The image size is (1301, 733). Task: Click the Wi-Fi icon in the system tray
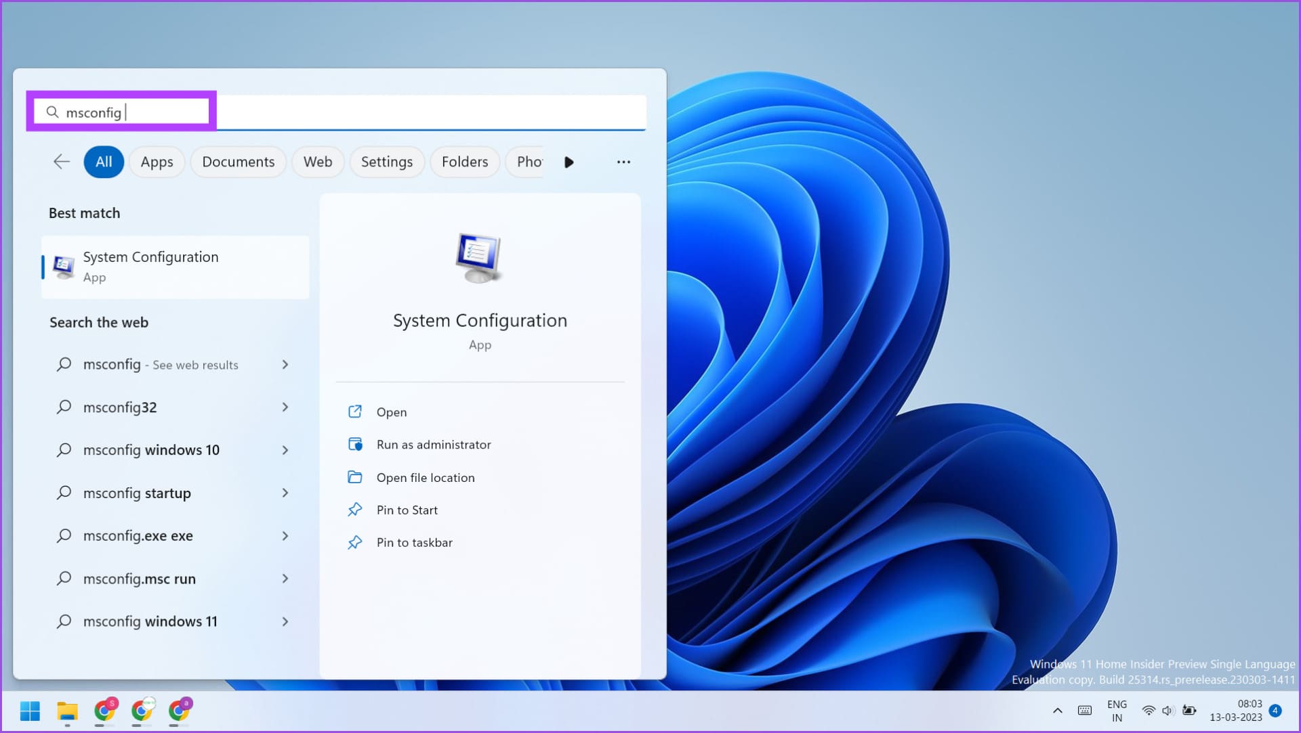1149,711
